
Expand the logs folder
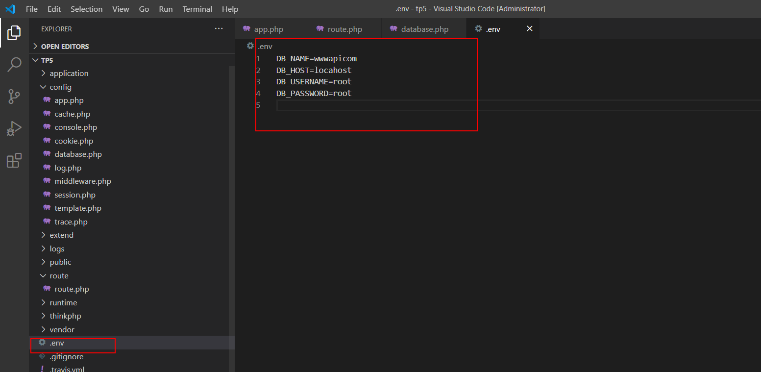[x=129, y=248]
